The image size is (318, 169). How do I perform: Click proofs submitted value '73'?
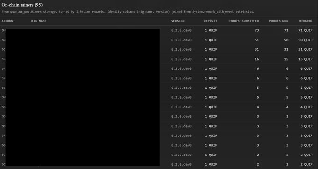pos(257,30)
